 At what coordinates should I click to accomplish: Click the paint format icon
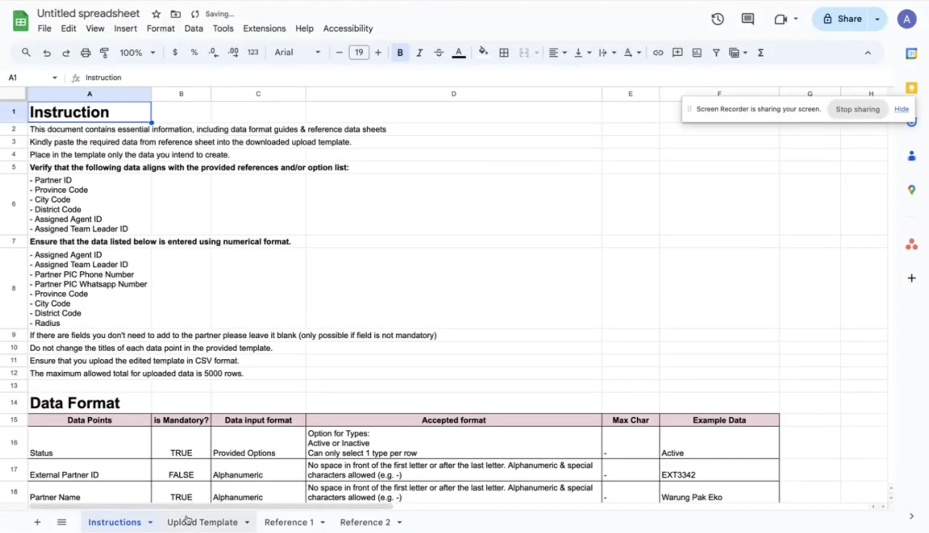105,53
